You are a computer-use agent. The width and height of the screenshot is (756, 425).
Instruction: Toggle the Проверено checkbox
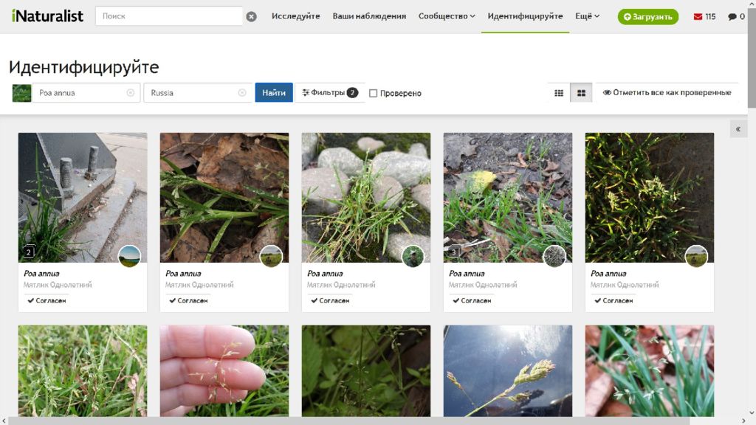373,93
